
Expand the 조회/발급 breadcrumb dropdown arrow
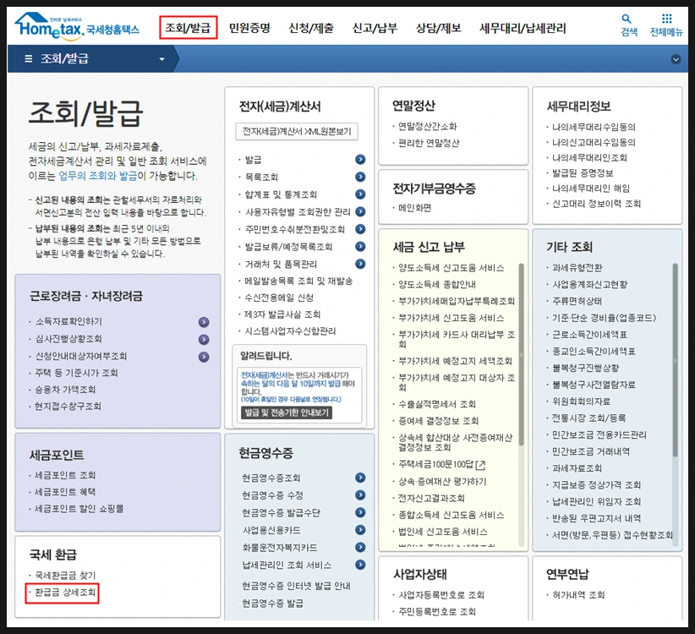pyautogui.click(x=161, y=59)
